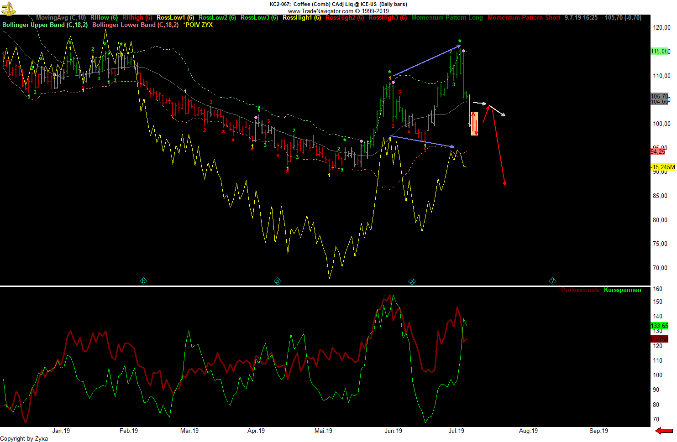Click the KC2-067 Coffee chart title
The height and width of the screenshot is (442, 677).
[338, 4]
